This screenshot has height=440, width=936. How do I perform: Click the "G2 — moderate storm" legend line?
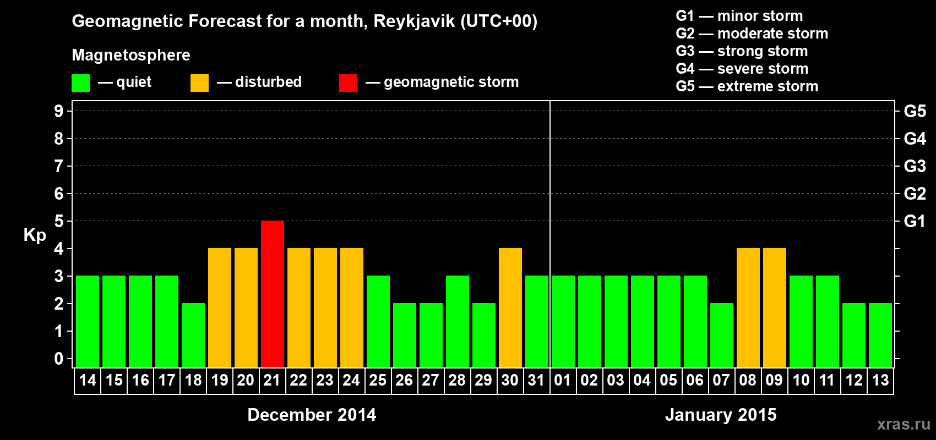point(752,34)
